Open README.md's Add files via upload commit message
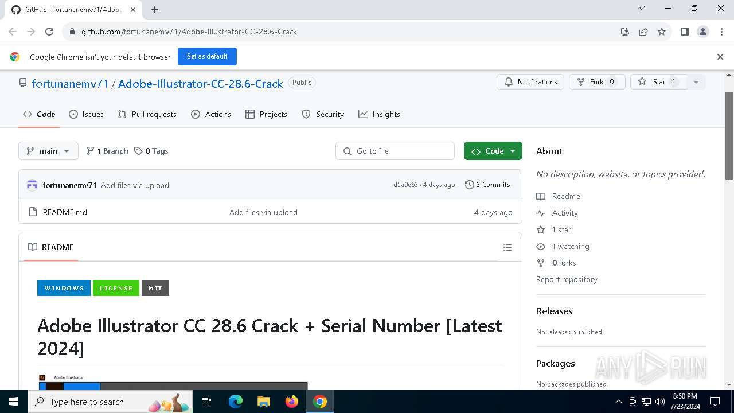Viewport: 734px width, 413px height. [x=263, y=212]
